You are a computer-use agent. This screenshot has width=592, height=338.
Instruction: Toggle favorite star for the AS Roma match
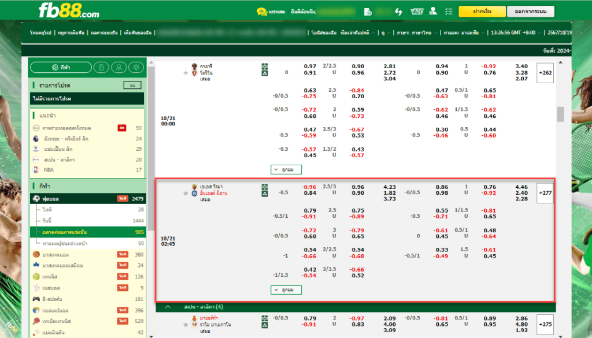point(186,193)
